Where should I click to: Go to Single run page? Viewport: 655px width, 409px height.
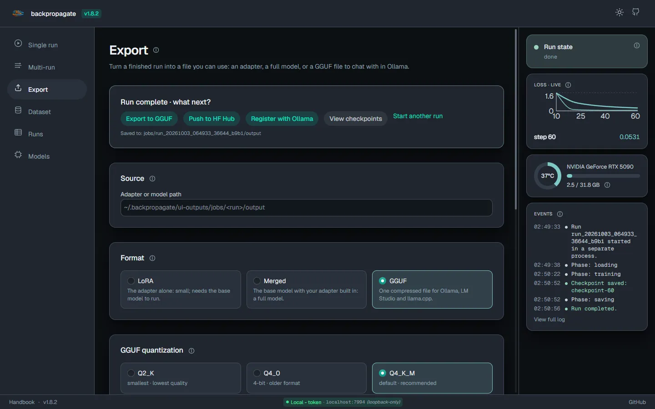pyautogui.click(x=47, y=45)
